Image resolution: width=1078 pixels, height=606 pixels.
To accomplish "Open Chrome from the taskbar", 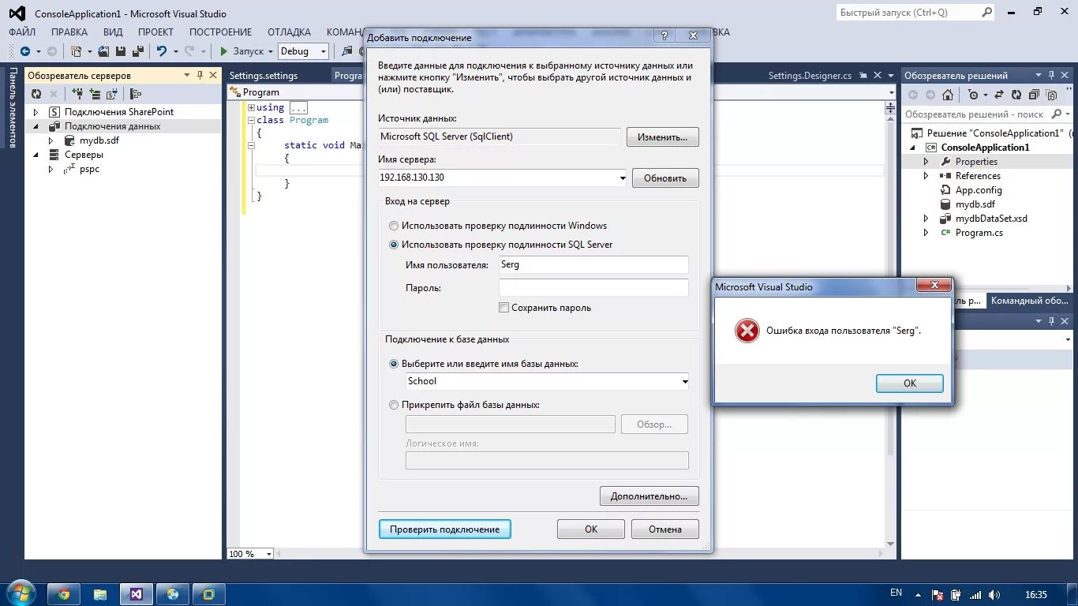I will 64,594.
